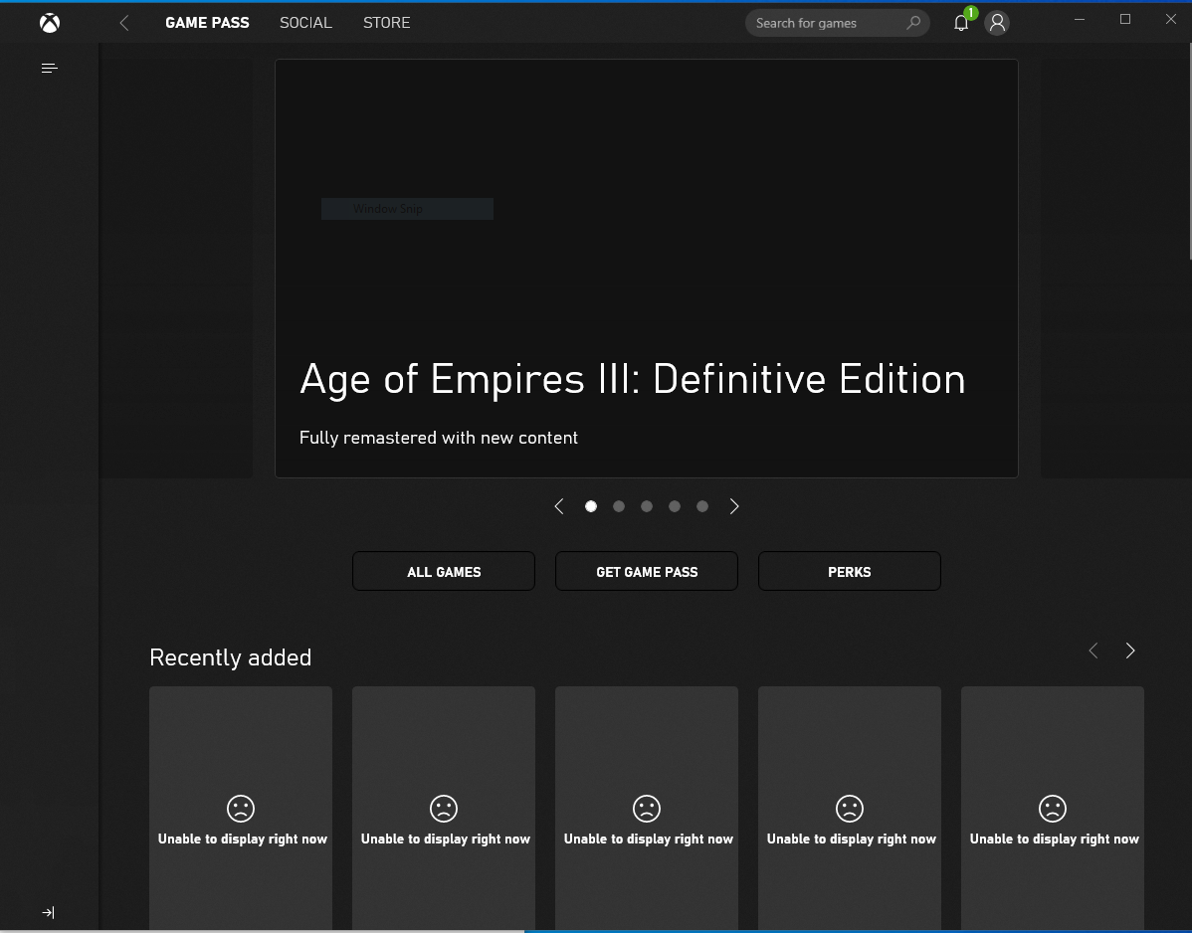Click the Search for games field
Image resolution: width=1192 pixels, height=933 pixels.
coord(837,23)
